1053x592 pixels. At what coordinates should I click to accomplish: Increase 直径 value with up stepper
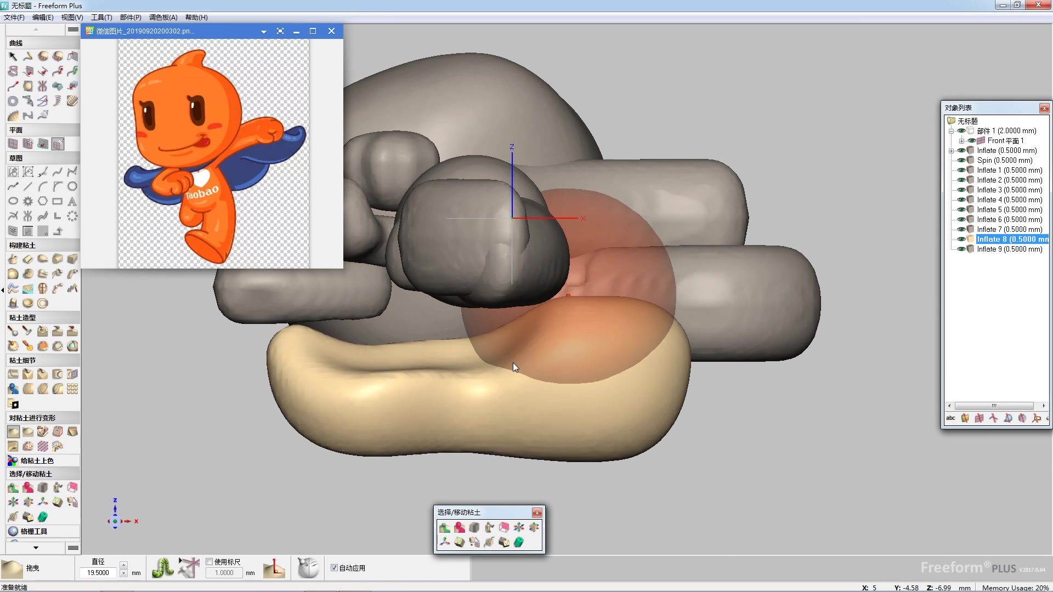click(x=123, y=565)
